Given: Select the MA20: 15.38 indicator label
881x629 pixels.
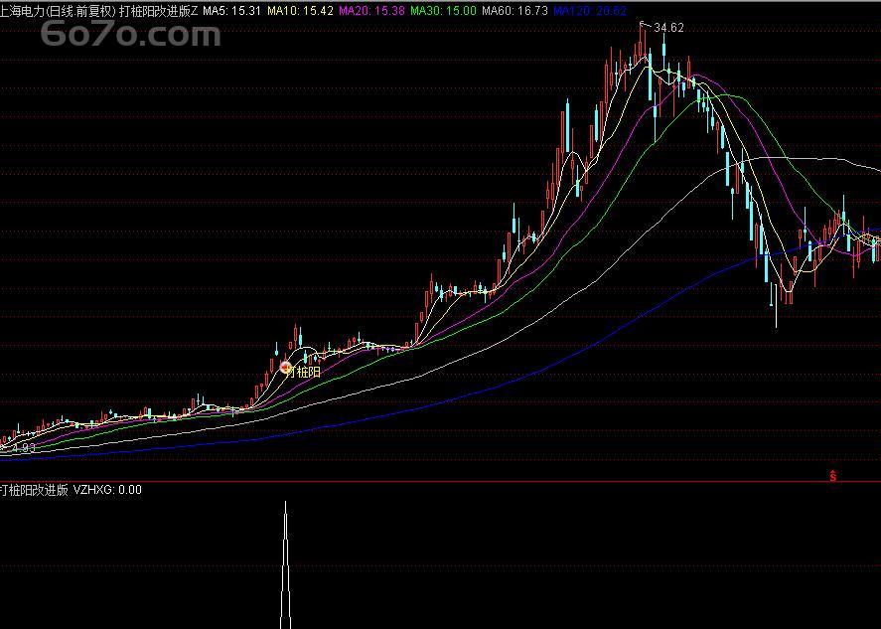Looking at the screenshot, I should (x=371, y=11).
